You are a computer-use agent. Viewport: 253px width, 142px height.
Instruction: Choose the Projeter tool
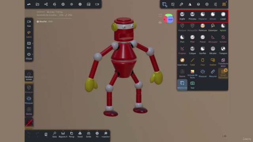182,50
